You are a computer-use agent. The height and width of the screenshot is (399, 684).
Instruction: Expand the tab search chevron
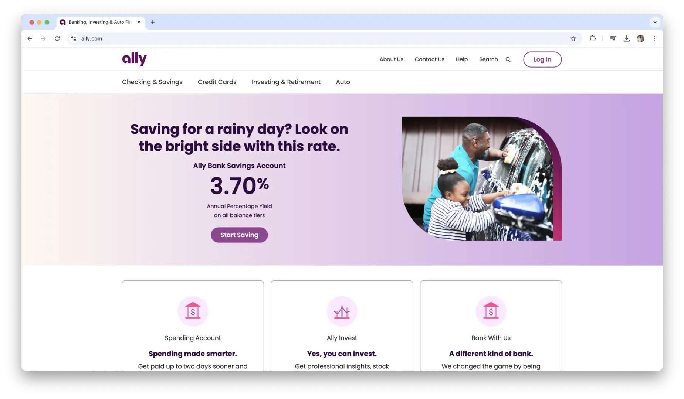click(655, 22)
